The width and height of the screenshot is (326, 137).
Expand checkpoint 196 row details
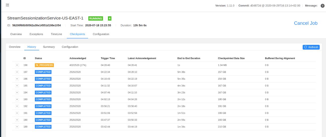point(17,79)
